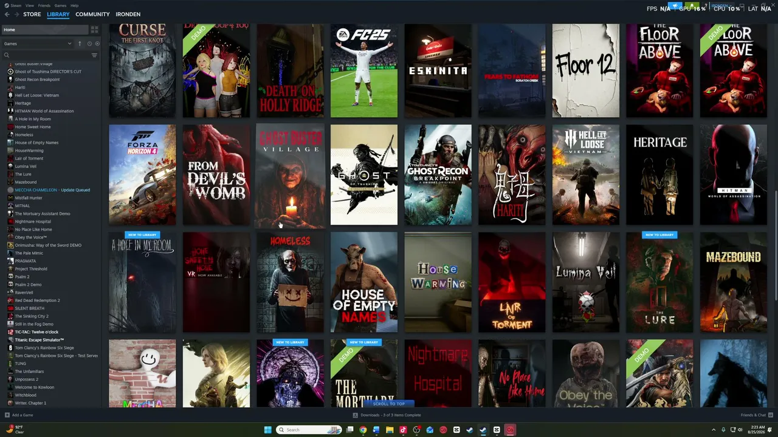Open the Steam menu
Viewport: 778px width, 437px height.
pyautogui.click(x=15, y=5)
